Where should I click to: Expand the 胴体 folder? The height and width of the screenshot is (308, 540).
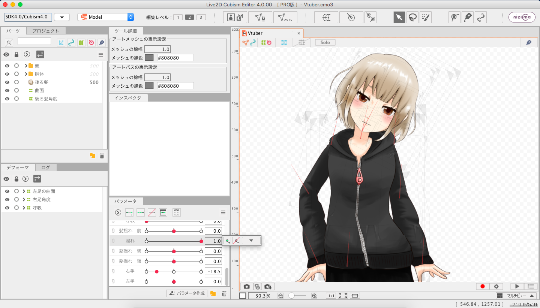pyautogui.click(x=26, y=74)
